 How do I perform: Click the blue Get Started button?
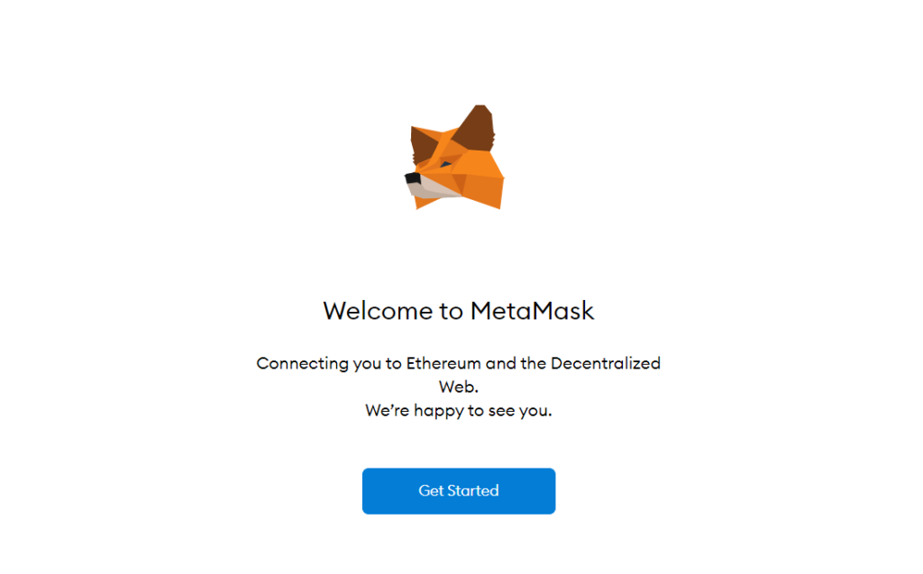click(x=459, y=491)
